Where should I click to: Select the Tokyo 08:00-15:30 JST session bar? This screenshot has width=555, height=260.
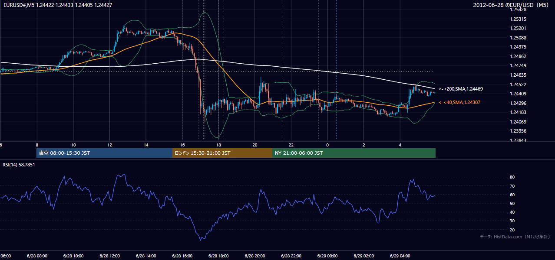[x=104, y=153]
